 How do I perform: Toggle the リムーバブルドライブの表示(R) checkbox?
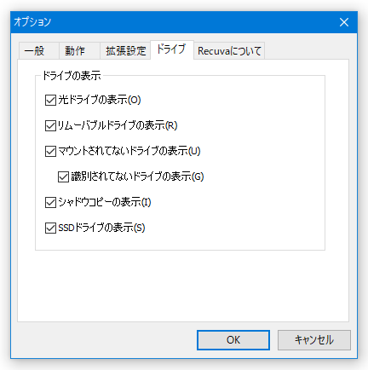pyautogui.click(x=50, y=125)
